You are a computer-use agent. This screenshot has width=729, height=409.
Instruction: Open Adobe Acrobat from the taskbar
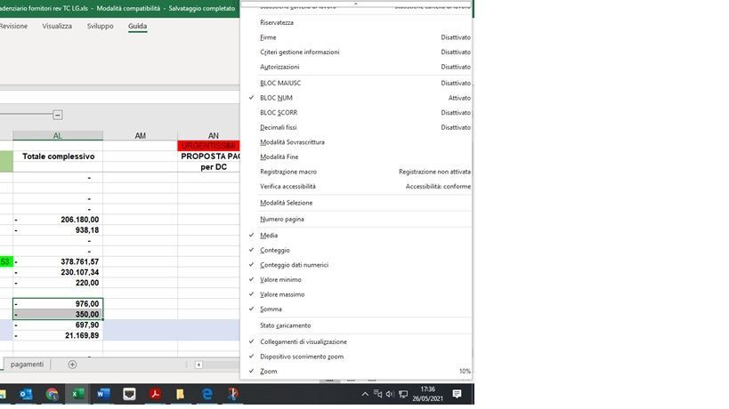[155, 394]
